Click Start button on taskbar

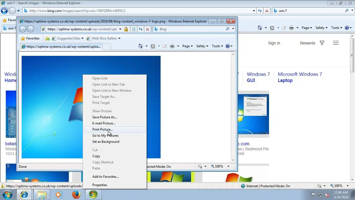pyautogui.click(x=7, y=194)
